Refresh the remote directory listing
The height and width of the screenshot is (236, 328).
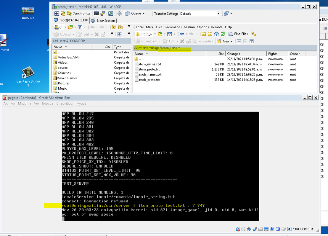click(223, 34)
